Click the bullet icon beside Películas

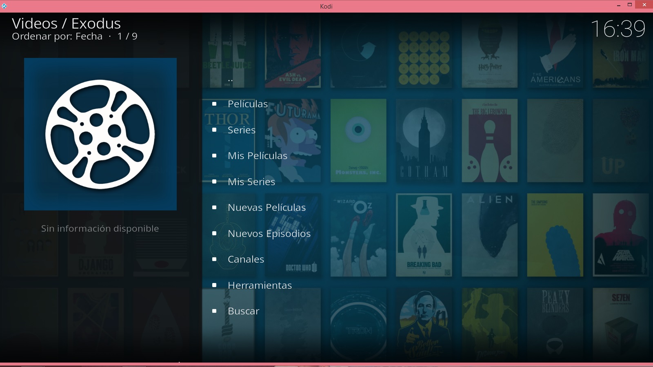coord(214,104)
